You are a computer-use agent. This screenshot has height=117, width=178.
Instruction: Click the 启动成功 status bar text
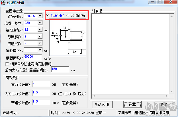coord(11,113)
